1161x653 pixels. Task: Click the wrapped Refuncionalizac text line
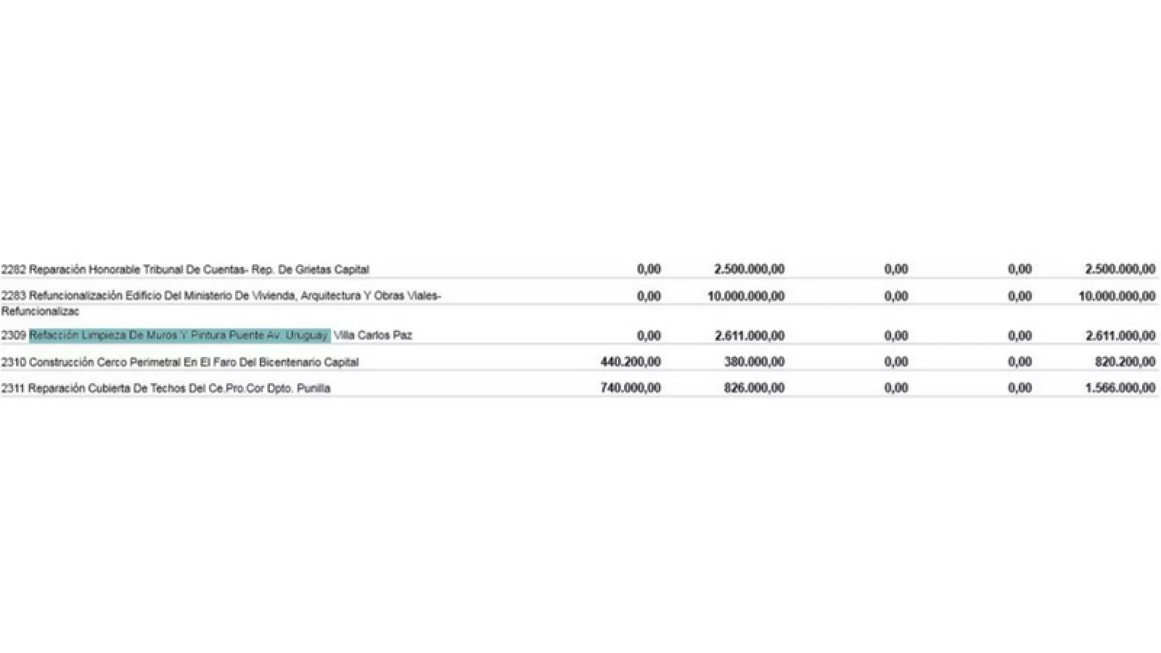tap(41, 312)
